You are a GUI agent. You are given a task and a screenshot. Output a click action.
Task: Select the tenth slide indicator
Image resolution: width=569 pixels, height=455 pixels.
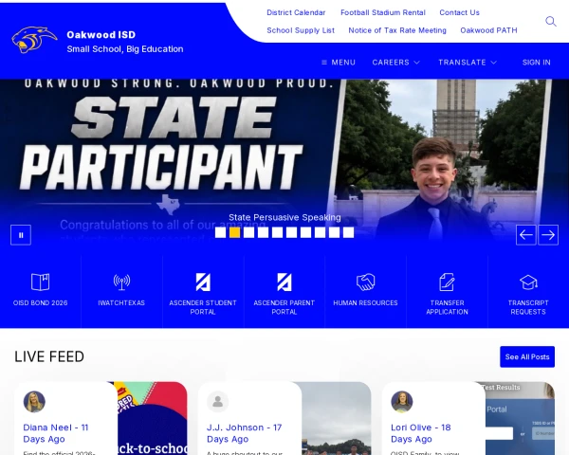pyautogui.click(x=348, y=232)
